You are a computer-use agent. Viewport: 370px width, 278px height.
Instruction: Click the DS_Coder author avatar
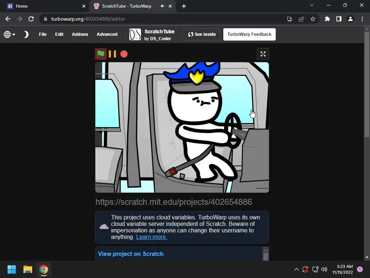click(135, 34)
